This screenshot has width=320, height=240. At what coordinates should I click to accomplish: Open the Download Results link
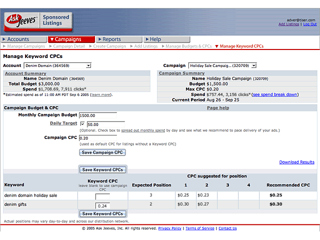(x=296, y=162)
